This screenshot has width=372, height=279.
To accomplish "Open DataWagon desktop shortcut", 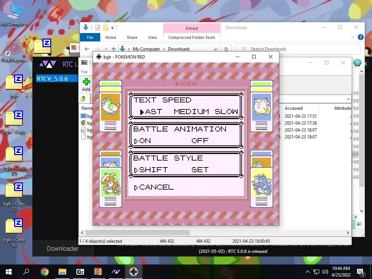I will coord(14,51).
